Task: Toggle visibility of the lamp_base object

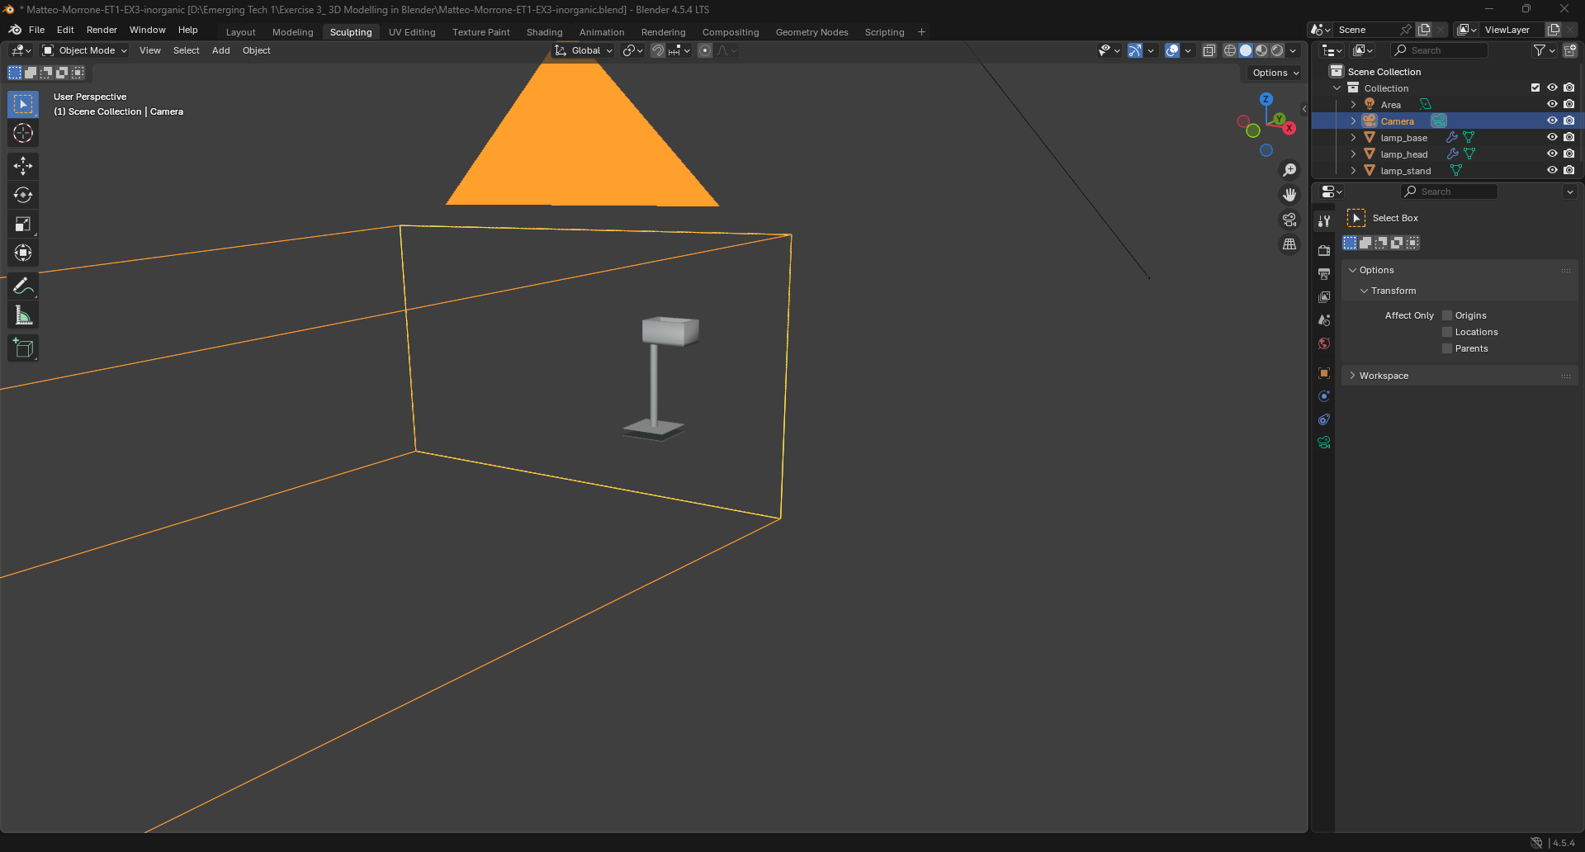Action: pos(1552,137)
